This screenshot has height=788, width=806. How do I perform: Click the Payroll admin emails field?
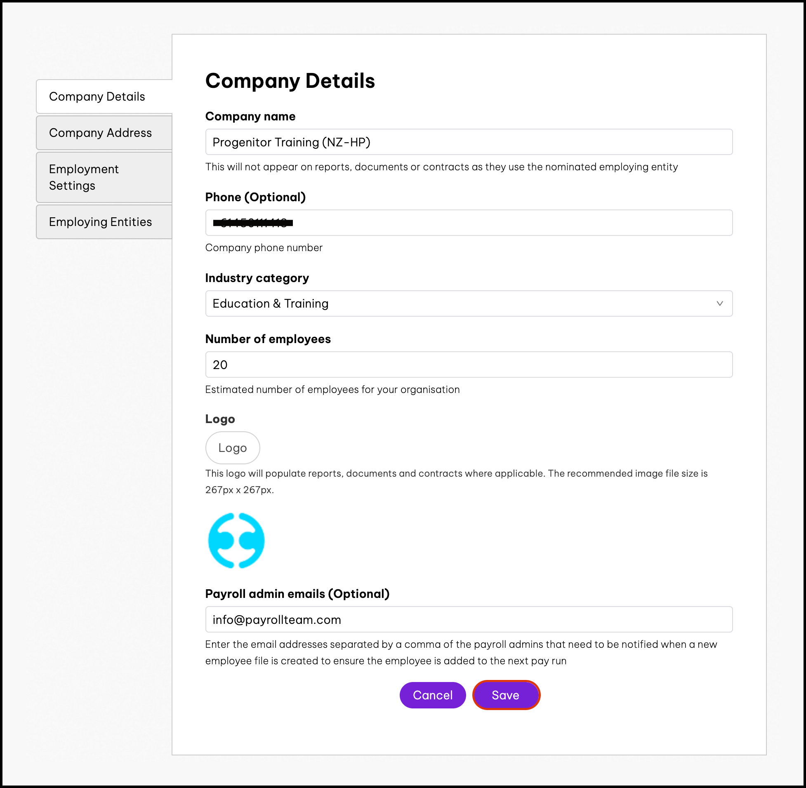(469, 620)
